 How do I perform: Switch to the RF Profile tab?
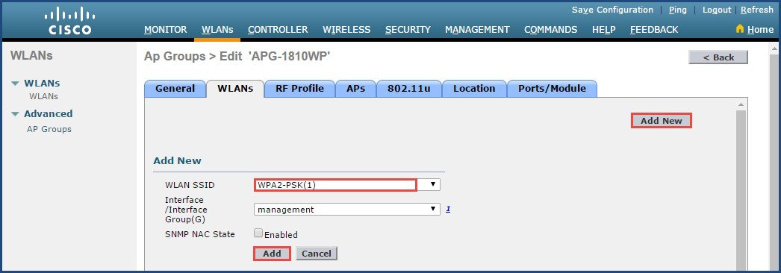coord(300,89)
